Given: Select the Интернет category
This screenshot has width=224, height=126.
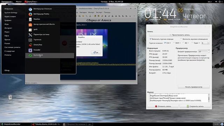Looking at the screenshot, I should (8, 28).
